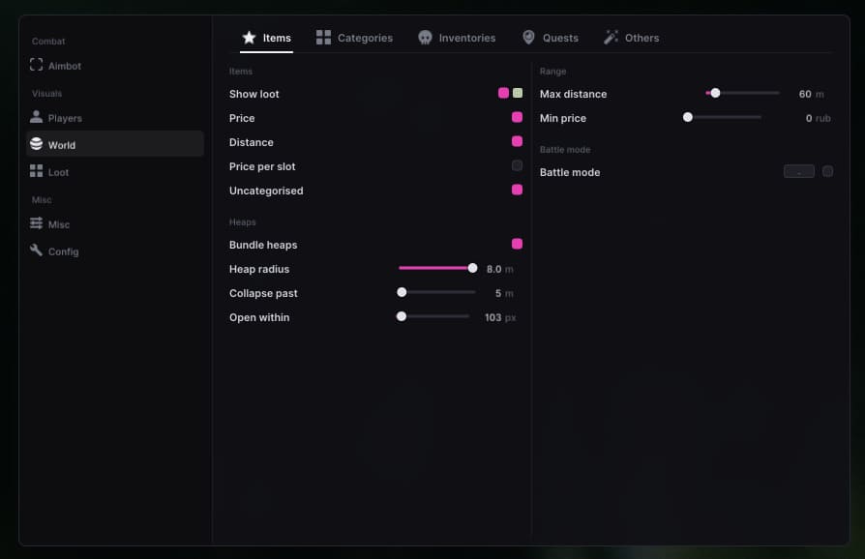Open the Show loot green color swatch
Image resolution: width=865 pixels, height=559 pixels.
[x=518, y=93]
